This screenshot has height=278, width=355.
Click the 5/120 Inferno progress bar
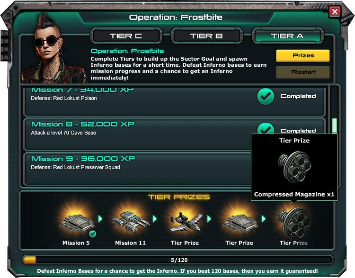177,260
